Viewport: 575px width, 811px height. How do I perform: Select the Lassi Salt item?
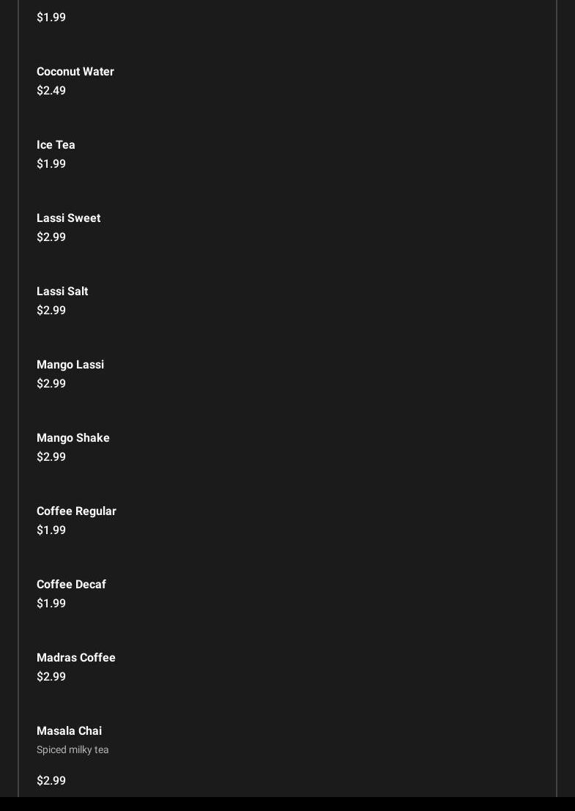pyautogui.click(x=62, y=292)
